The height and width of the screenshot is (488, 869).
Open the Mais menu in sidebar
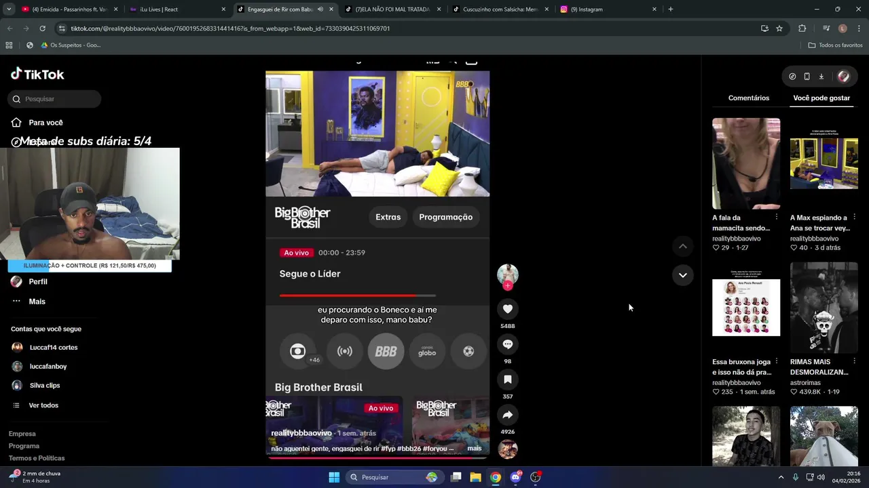pos(37,302)
